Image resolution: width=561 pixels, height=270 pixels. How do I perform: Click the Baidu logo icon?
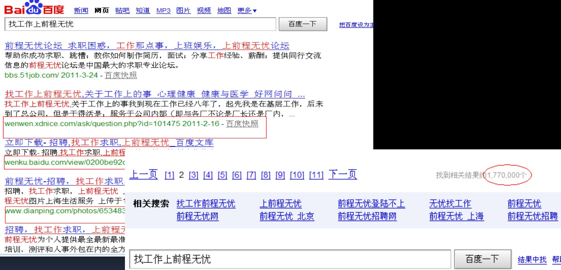tap(34, 8)
